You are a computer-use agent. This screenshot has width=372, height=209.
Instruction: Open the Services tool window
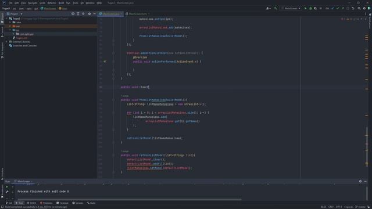click(x=78, y=203)
